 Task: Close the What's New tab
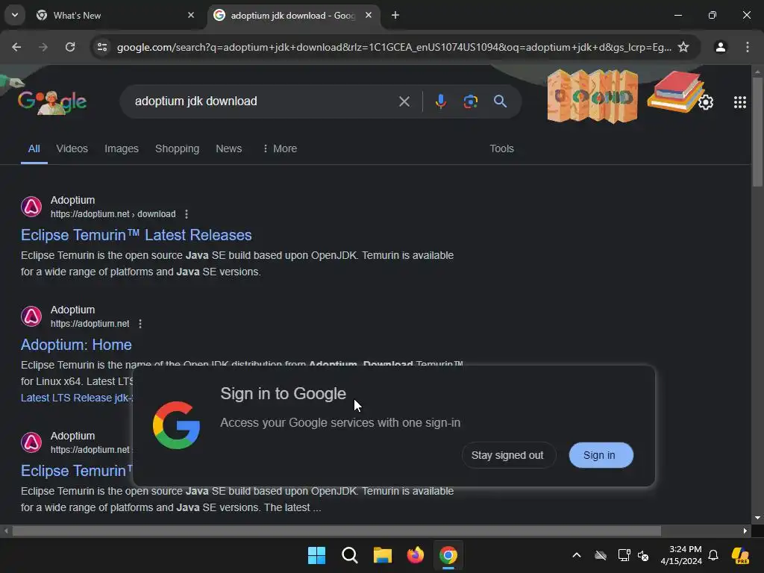[x=191, y=15]
